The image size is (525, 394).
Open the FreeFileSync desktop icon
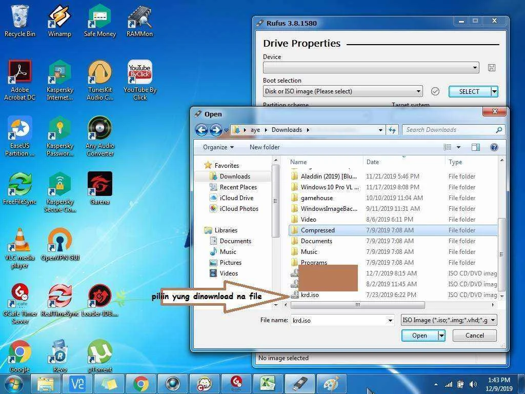coord(20,188)
